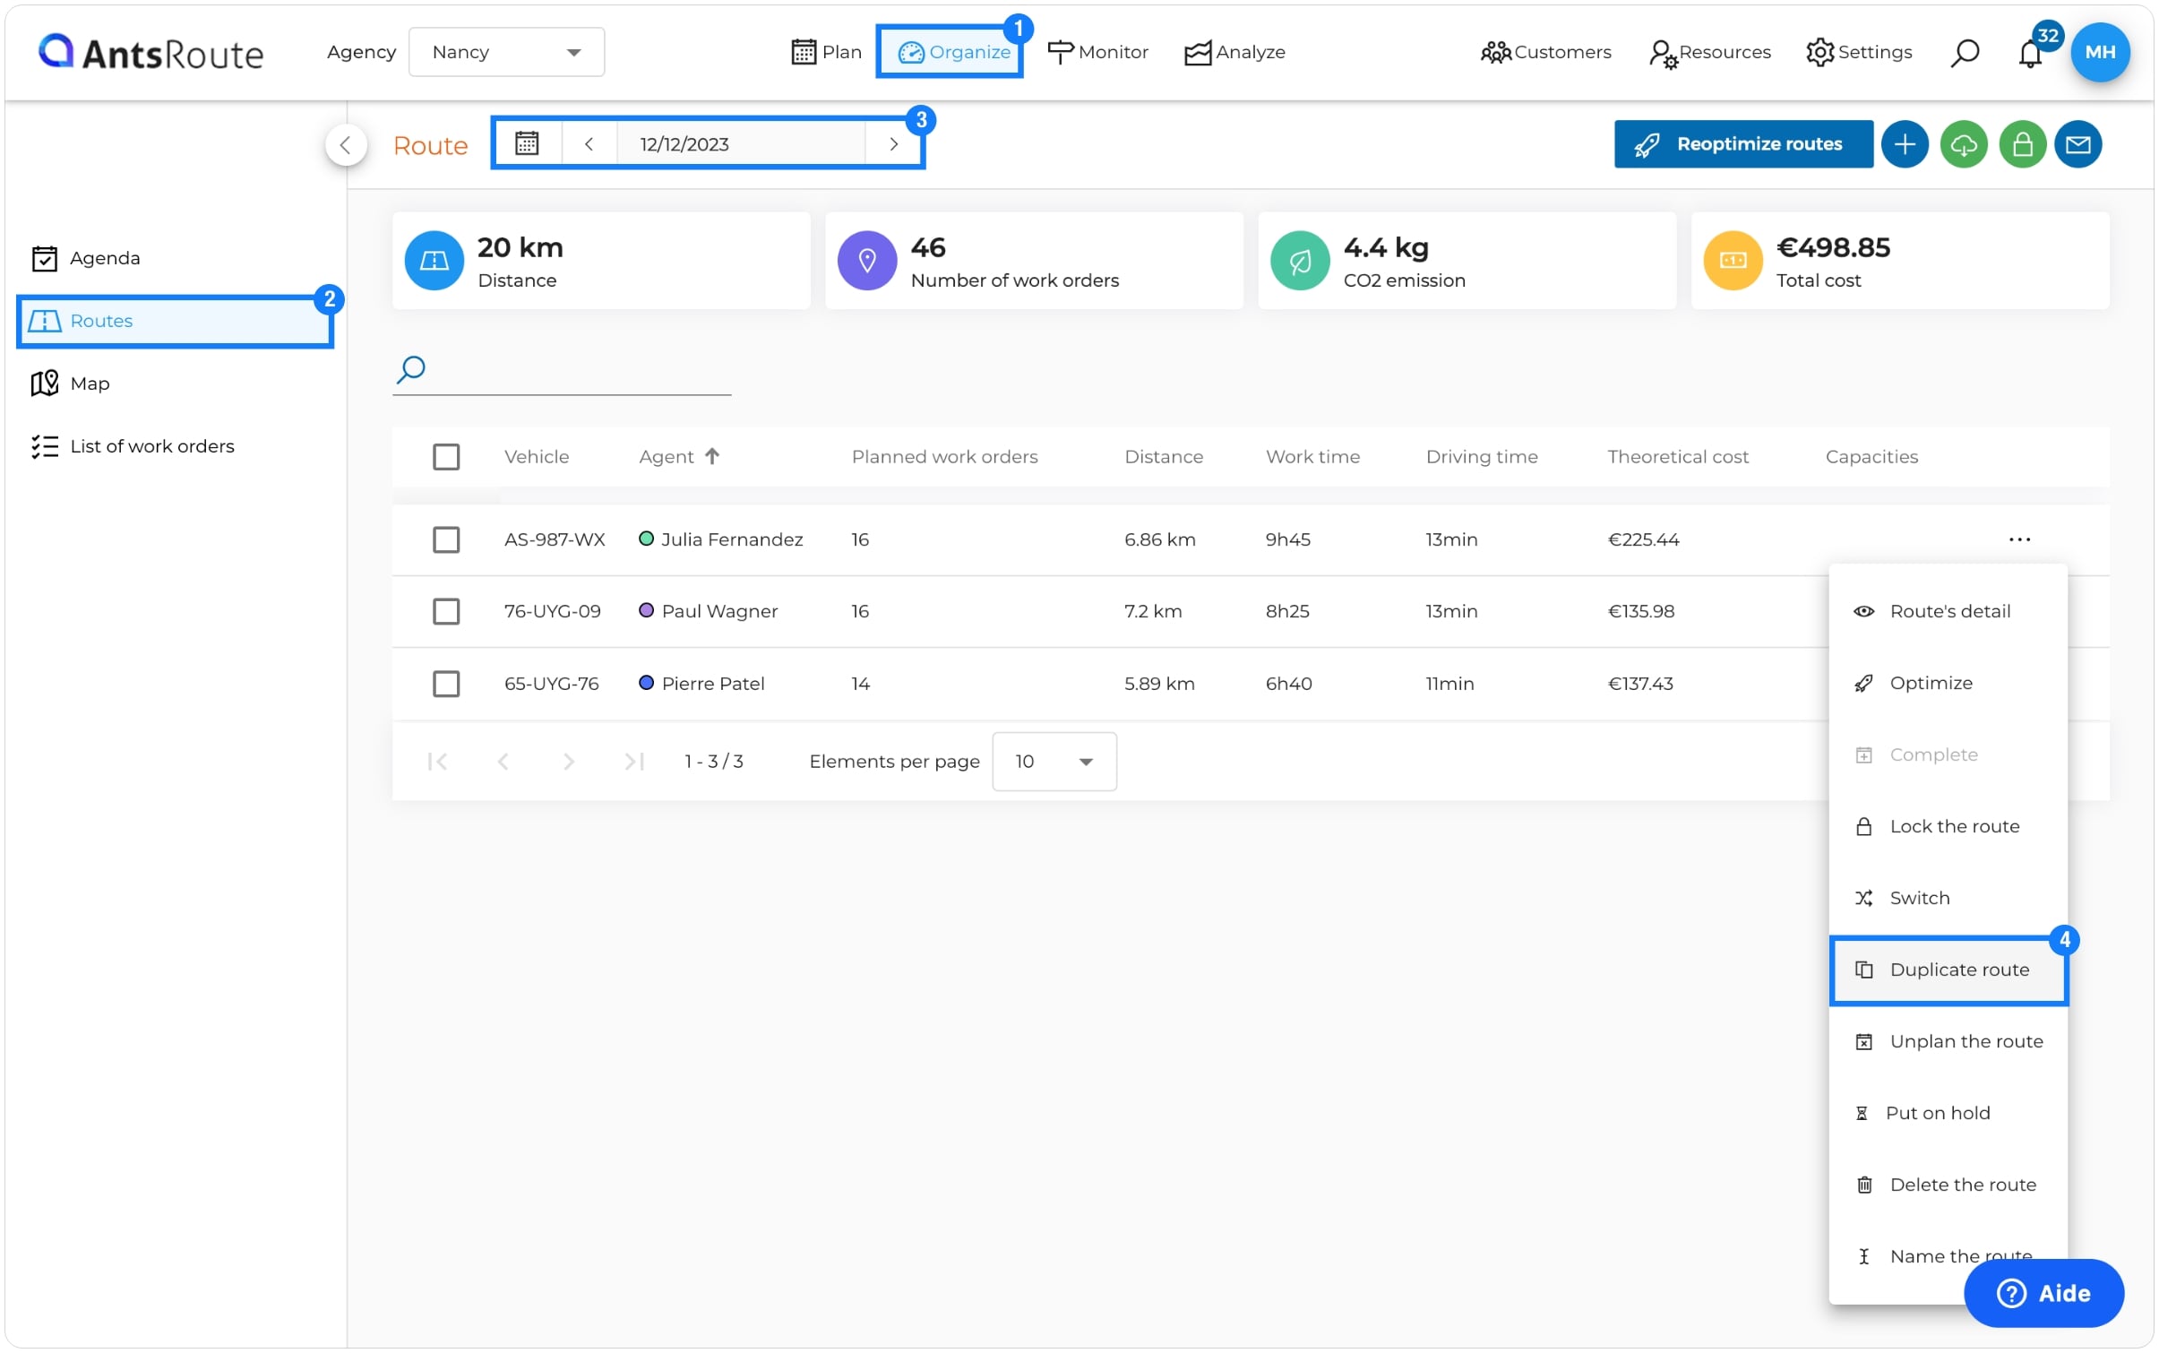Screen dimensions: 2159x1353
Task: Click the blue dot beside Pierre Patel
Action: click(646, 684)
